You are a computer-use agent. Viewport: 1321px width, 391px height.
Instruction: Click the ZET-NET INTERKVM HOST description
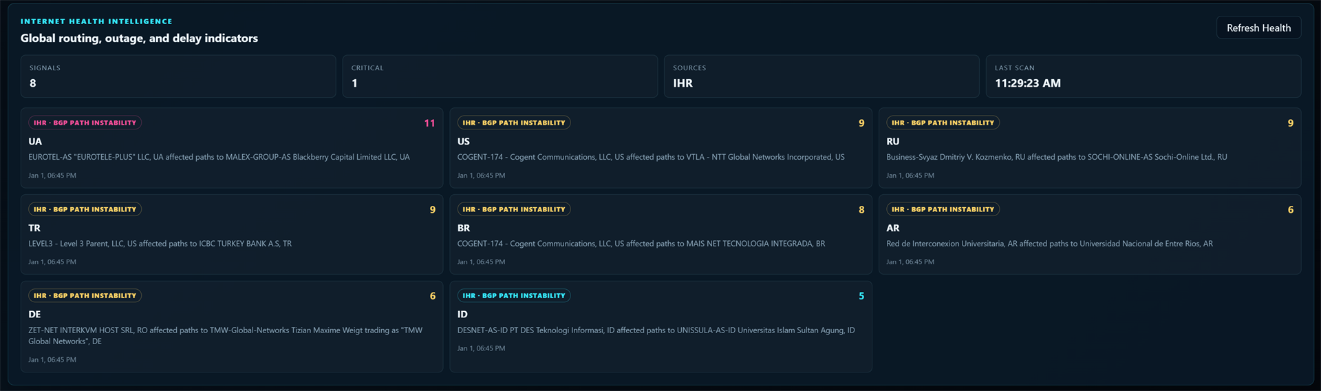pyautogui.click(x=226, y=336)
